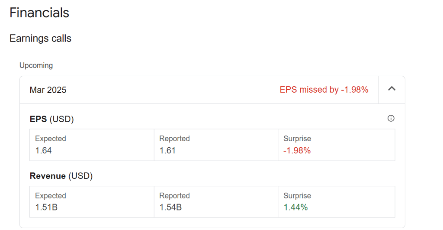The image size is (443, 230).
Task: Click the Revenue (USD) section title
Action: pos(61,176)
